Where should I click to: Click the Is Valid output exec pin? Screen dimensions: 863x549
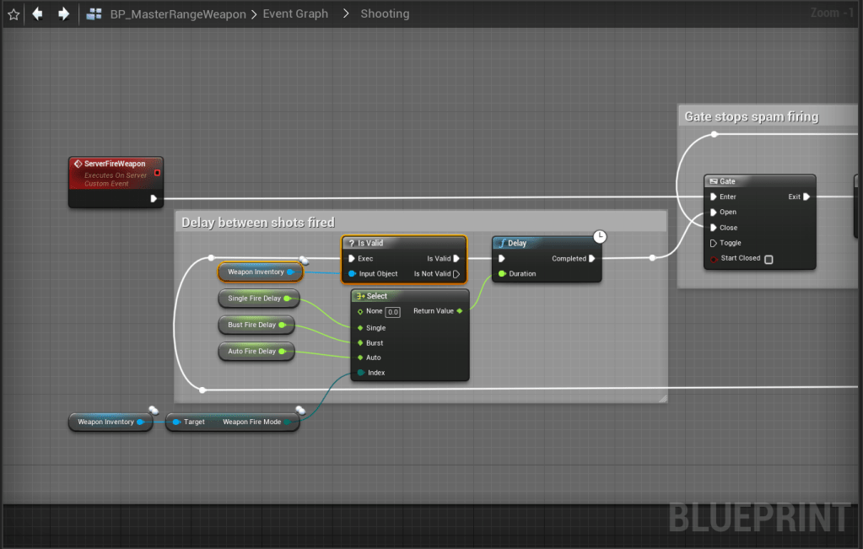coord(456,259)
